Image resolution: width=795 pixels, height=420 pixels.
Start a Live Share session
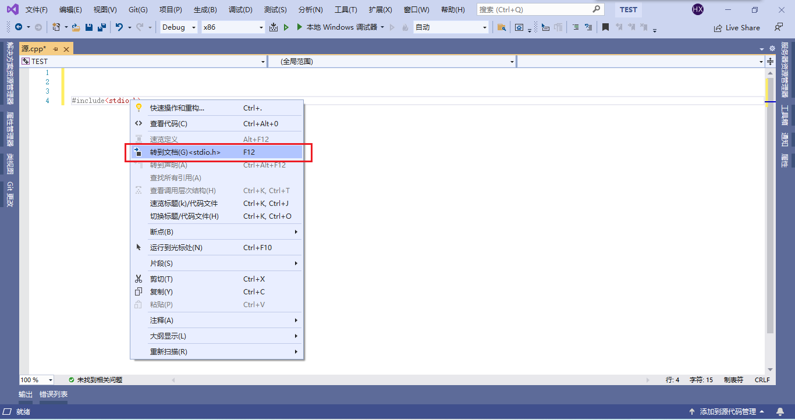point(737,27)
